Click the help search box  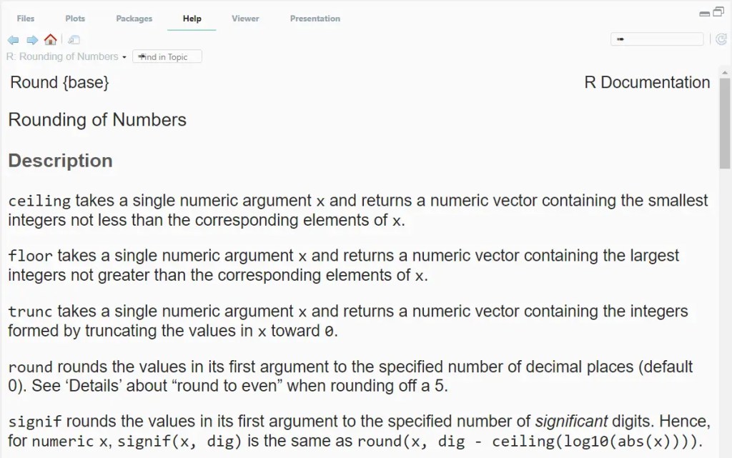coord(658,40)
